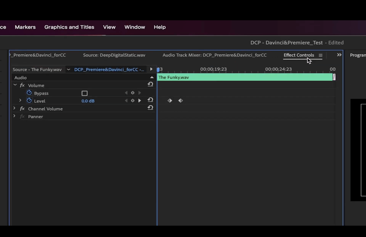Go to previous keyframe for Level
Viewport: 366px width, 237px height.
126,100
